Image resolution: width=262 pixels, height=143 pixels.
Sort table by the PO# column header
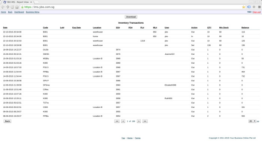(x=131, y=28)
